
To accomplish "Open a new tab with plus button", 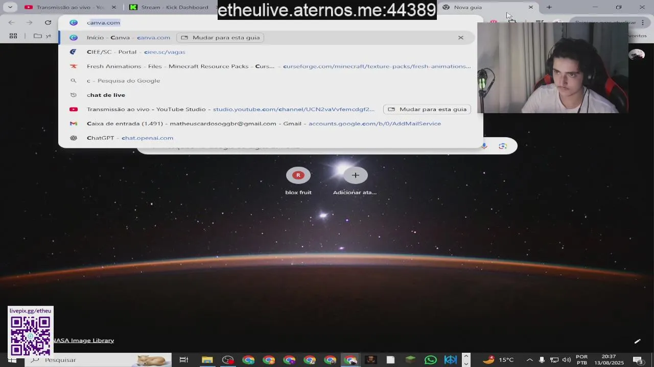I will (x=549, y=7).
